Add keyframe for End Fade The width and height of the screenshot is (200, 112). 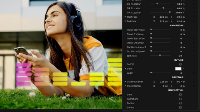[194, 21]
